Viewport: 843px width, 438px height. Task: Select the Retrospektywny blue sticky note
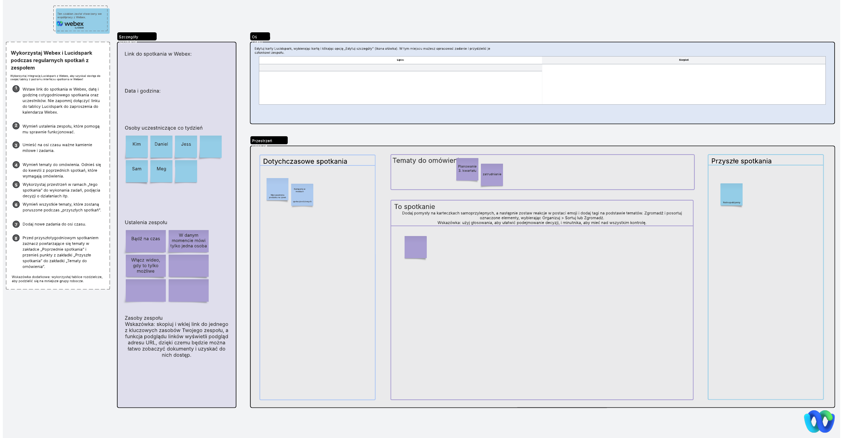(731, 194)
